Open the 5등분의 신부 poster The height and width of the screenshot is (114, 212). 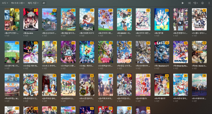tap(68, 85)
